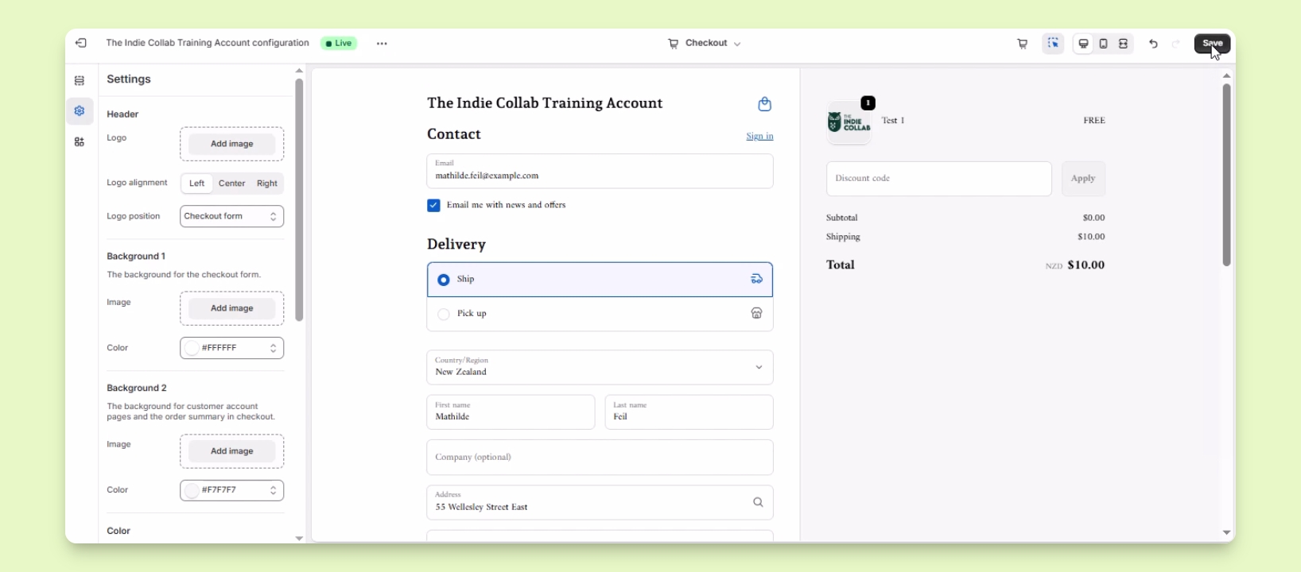This screenshot has height=572, width=1301.
Task: Click the Contact heading
Action: pos(454,134)
